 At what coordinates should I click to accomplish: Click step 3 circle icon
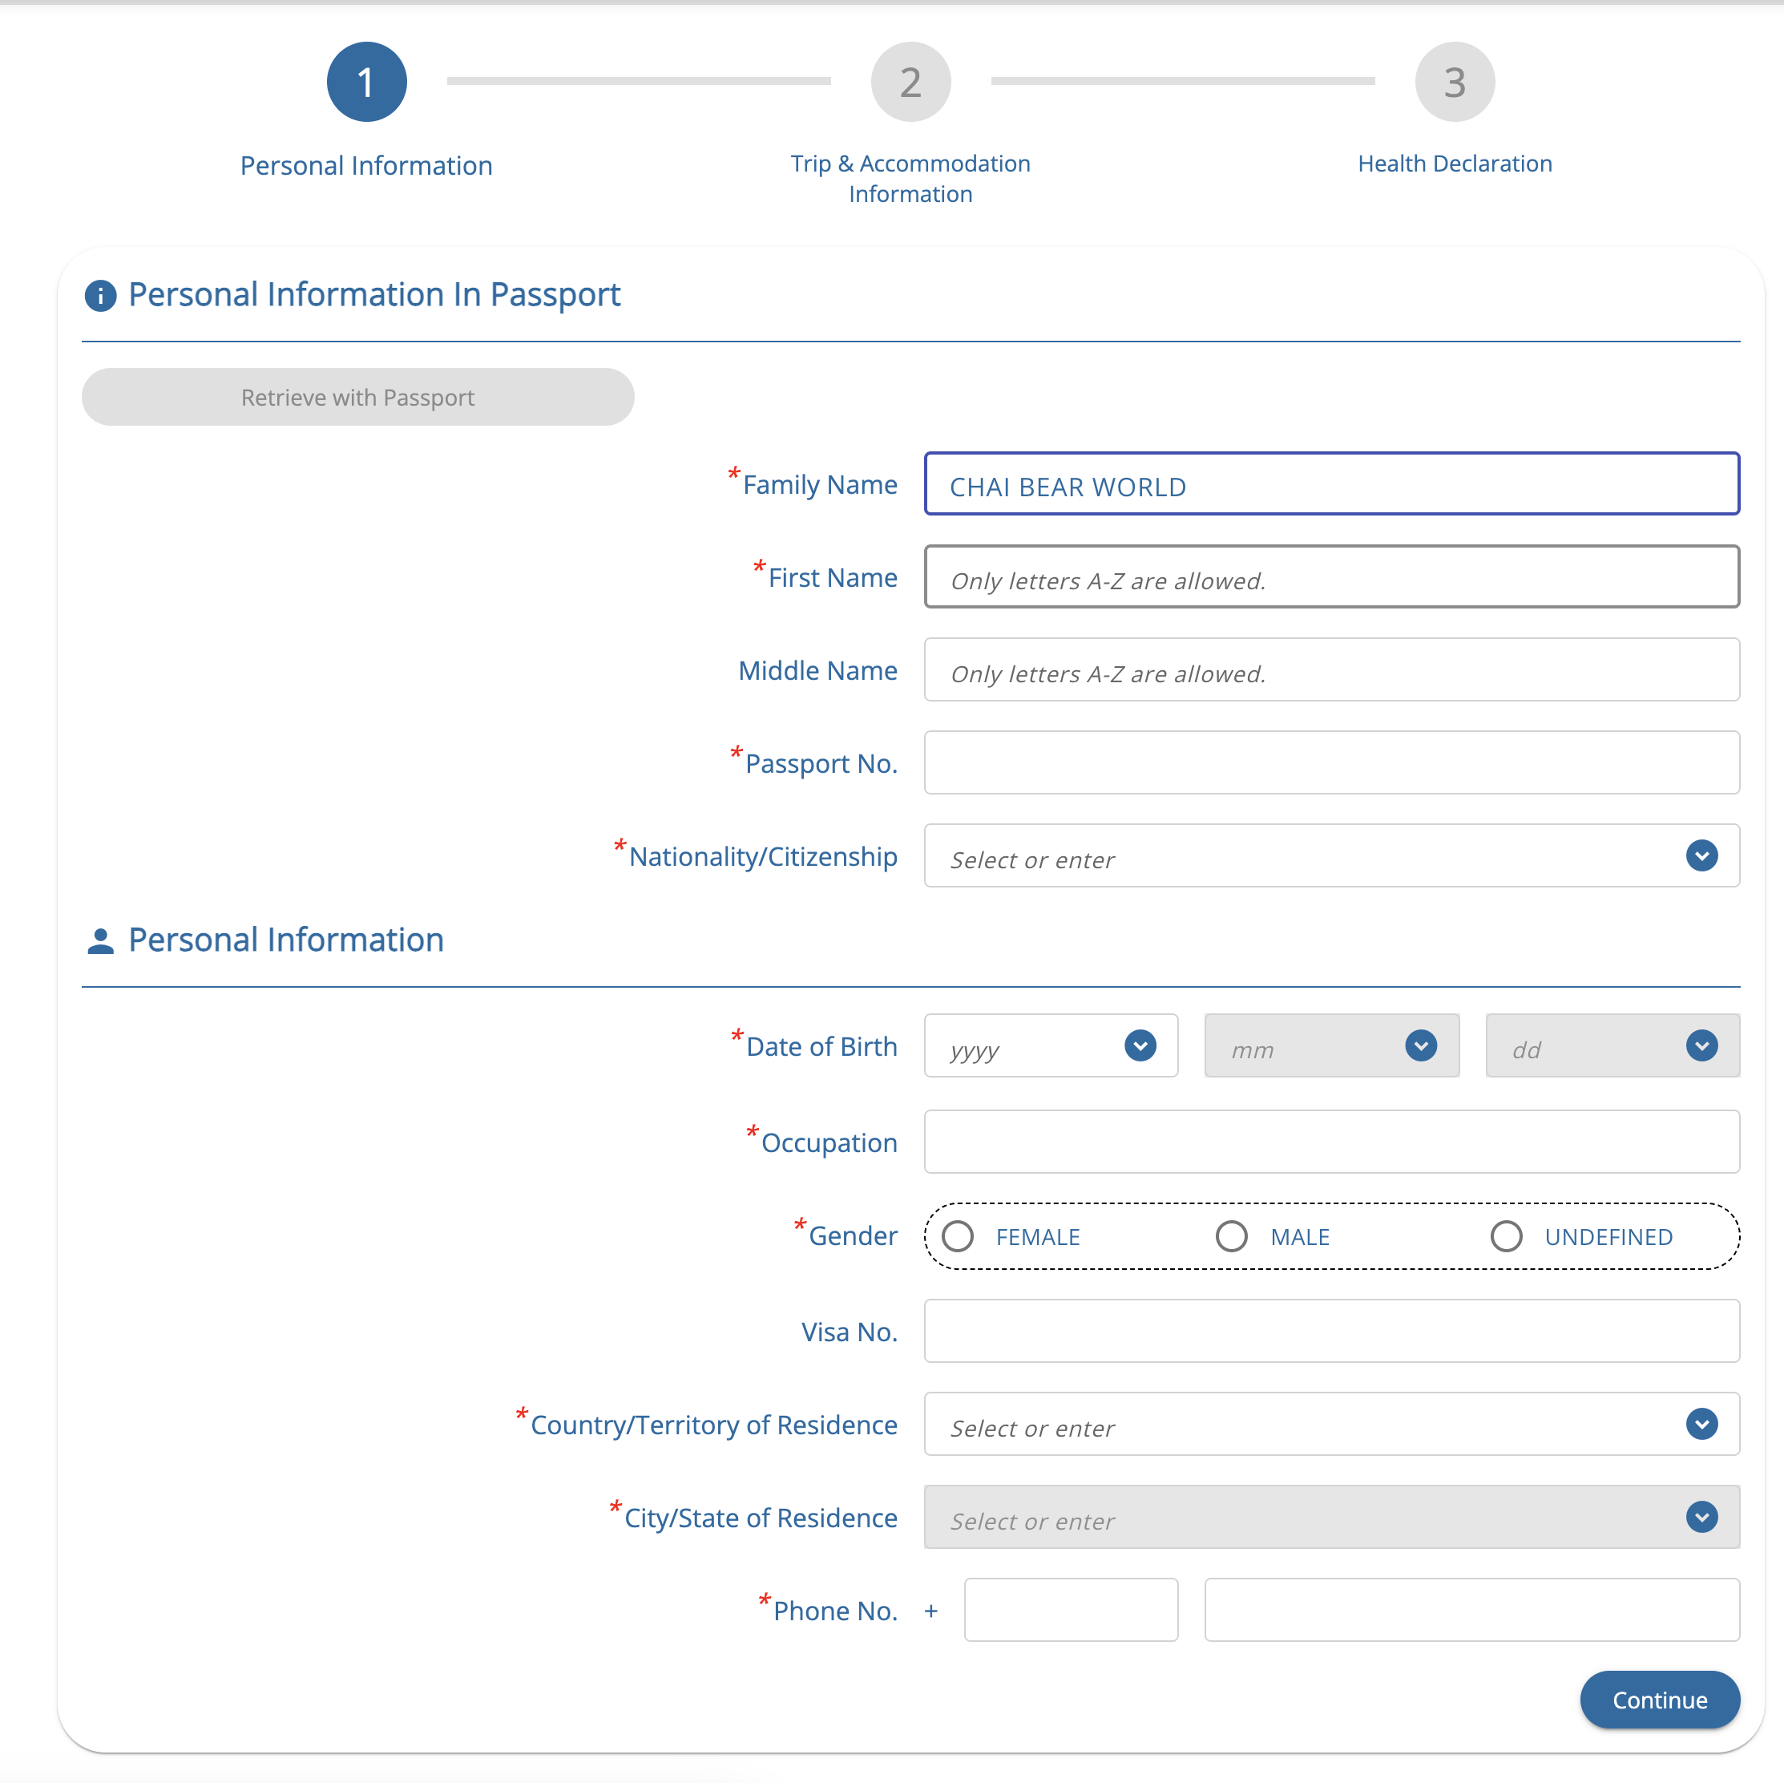pyautogui.click(x=1454, y=83)
